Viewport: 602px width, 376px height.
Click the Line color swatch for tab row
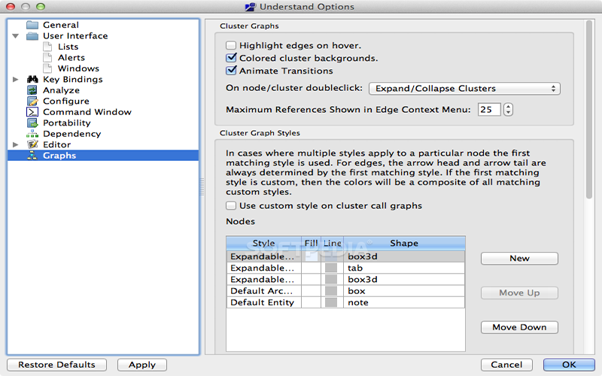[332, 268]
